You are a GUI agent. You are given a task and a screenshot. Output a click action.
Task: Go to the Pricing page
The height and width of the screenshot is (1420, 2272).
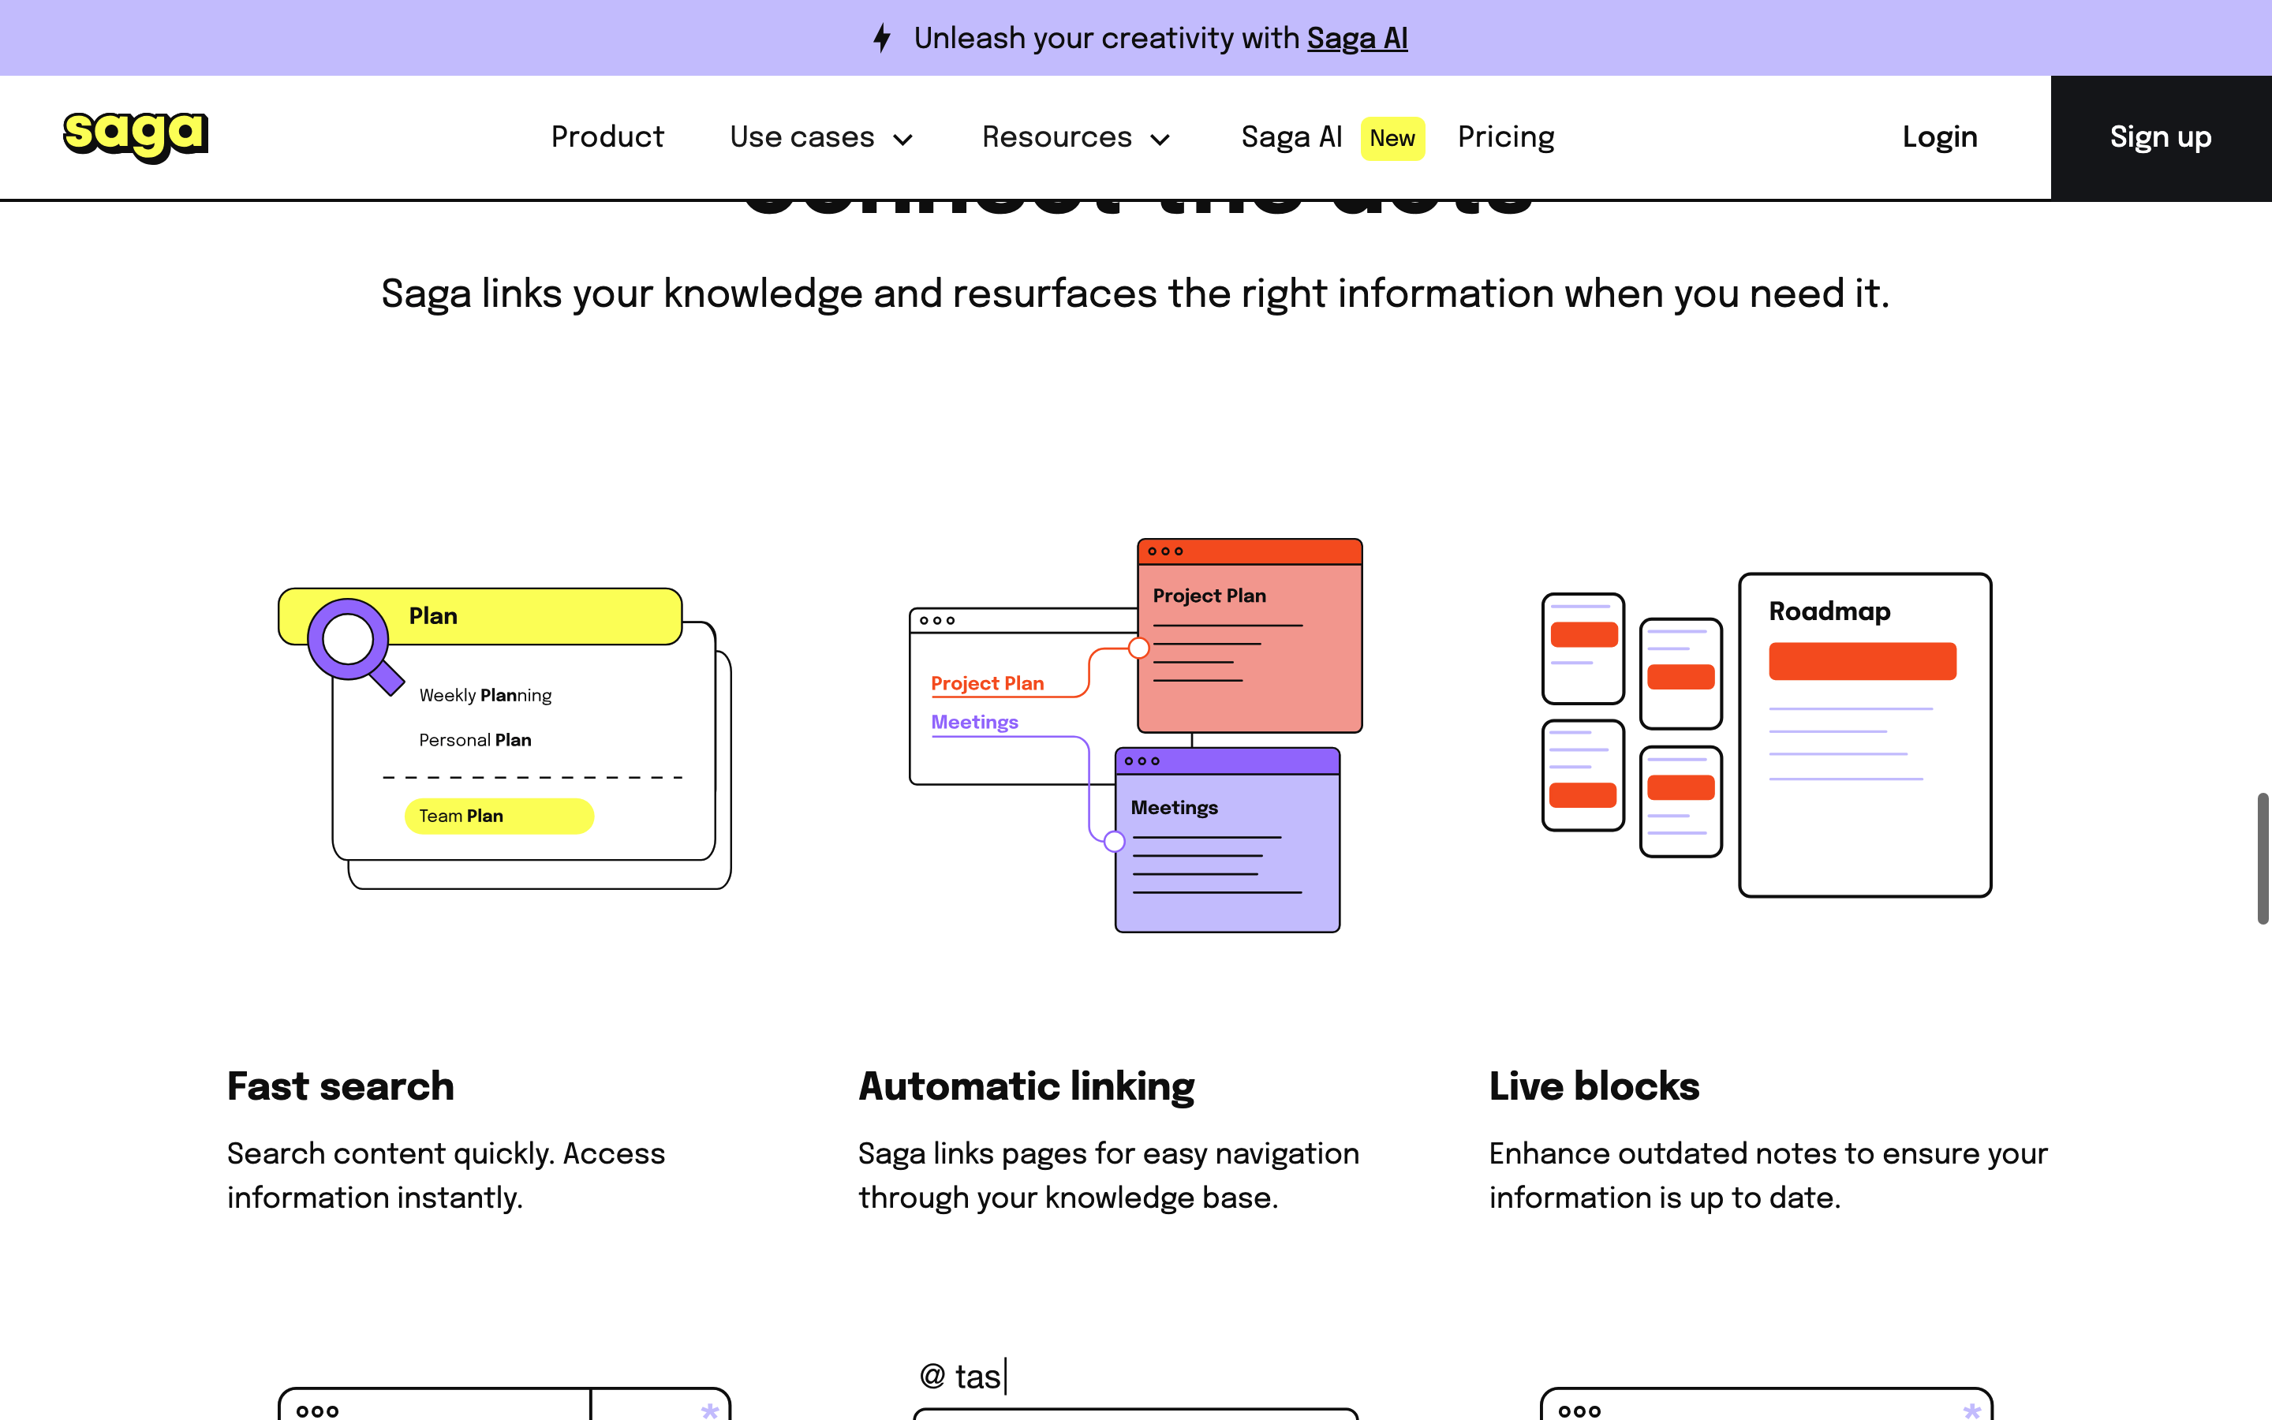pos(1505,137)
